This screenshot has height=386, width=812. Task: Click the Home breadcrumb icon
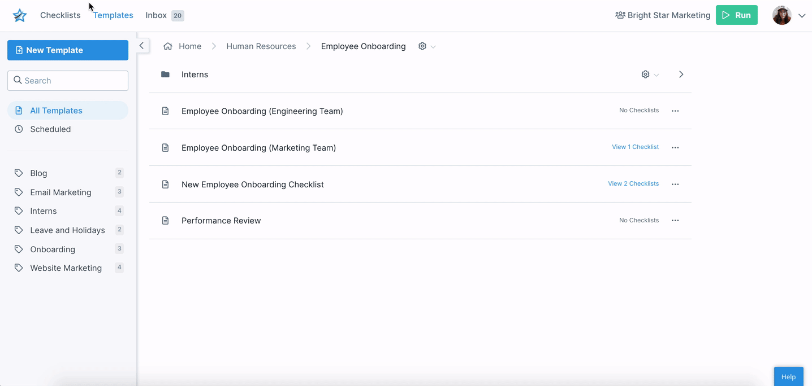coord(168,46)
